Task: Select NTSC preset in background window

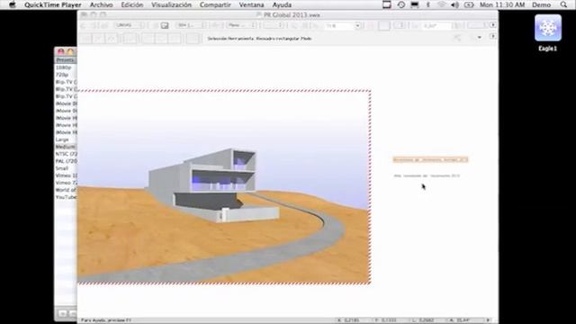Action: [66, 154]
